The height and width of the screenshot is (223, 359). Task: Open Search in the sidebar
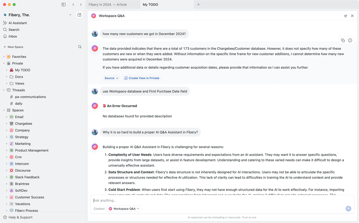point(15,30)
